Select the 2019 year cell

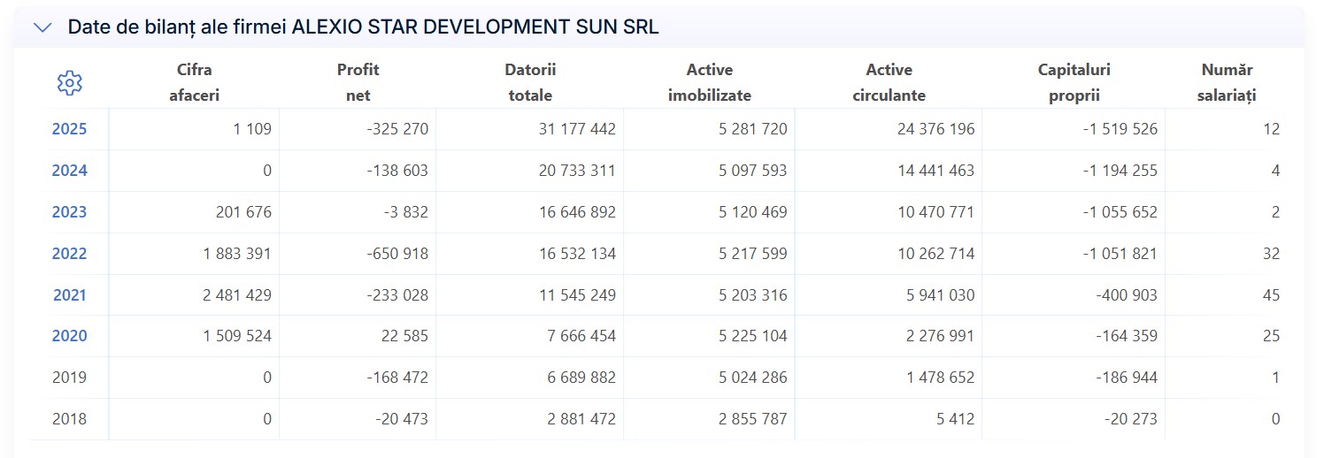(x=69, y=378)
